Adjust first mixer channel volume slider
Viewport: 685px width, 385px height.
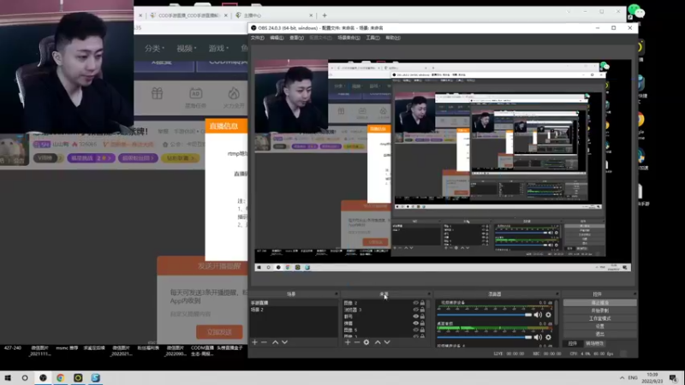click(x=484, y=315)
